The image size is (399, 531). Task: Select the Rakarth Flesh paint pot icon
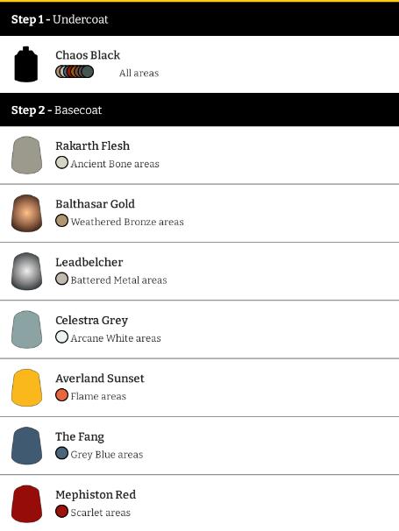pyautogui.click(x=26, y=155)
